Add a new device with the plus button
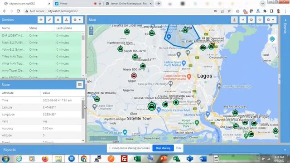The image size is (290, 163). (41, 20)
